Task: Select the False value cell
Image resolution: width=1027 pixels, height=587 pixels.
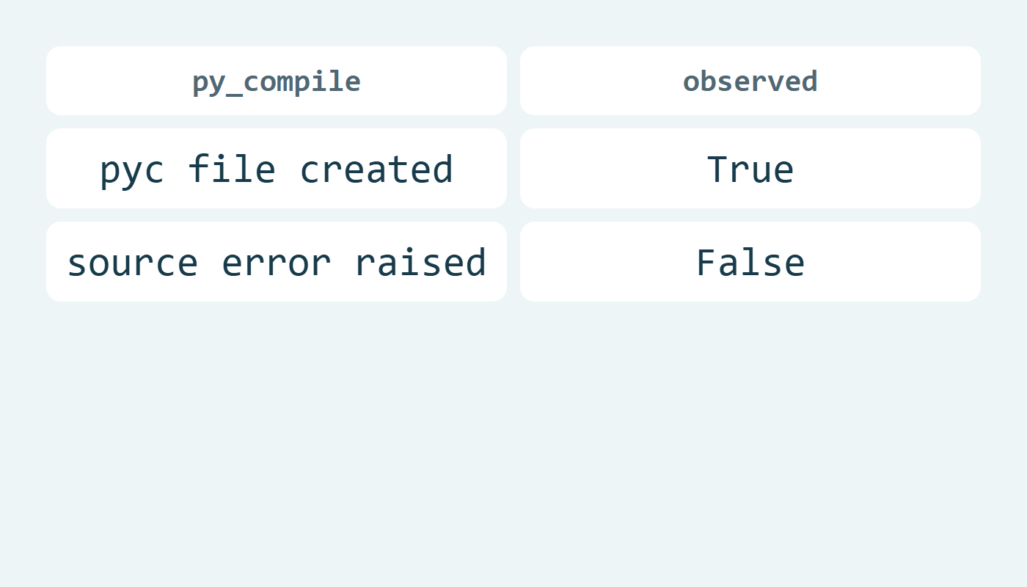Action: 750,262
